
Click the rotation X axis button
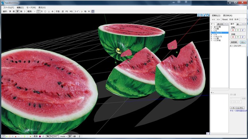pos(233,30)
